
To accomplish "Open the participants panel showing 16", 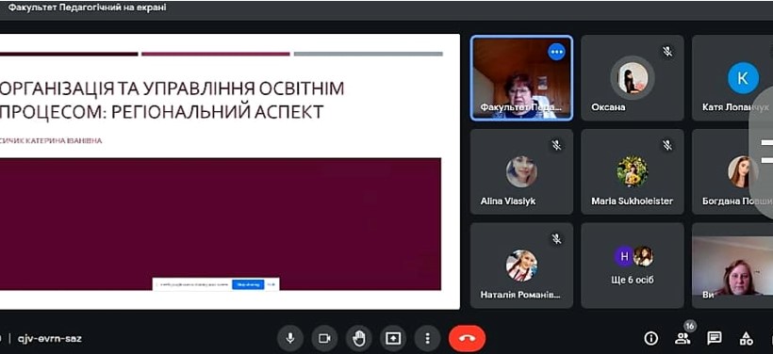I will click(683, 338).
